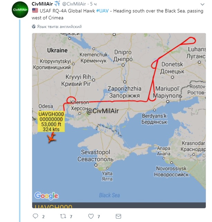212x222 pixels.
Task: Click the tweet language label 'Язык твита: английский'
Action: pos(59,26)
